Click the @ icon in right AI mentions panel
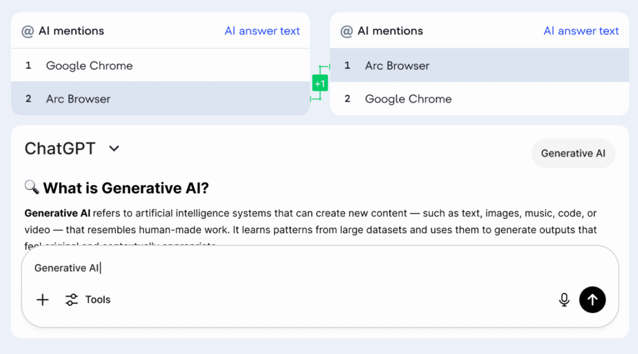Image resolution: width=638 pixels, height=354 pixels. click(346, 31)
